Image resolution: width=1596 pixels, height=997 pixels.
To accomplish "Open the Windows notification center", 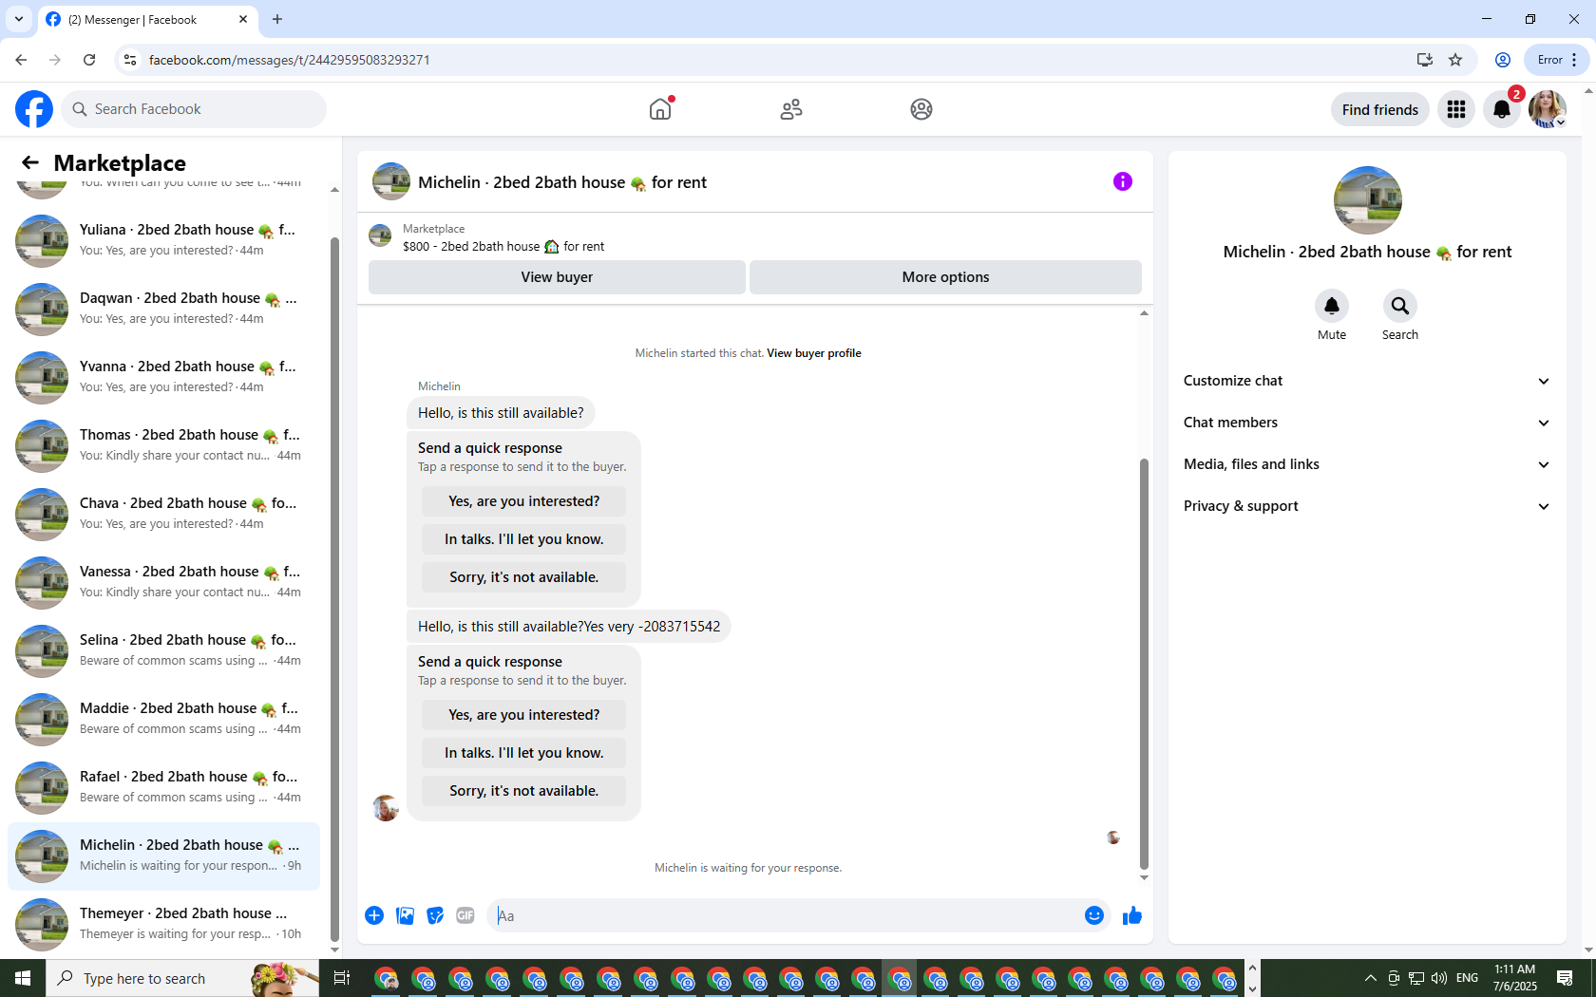I will pos(1565,978).
